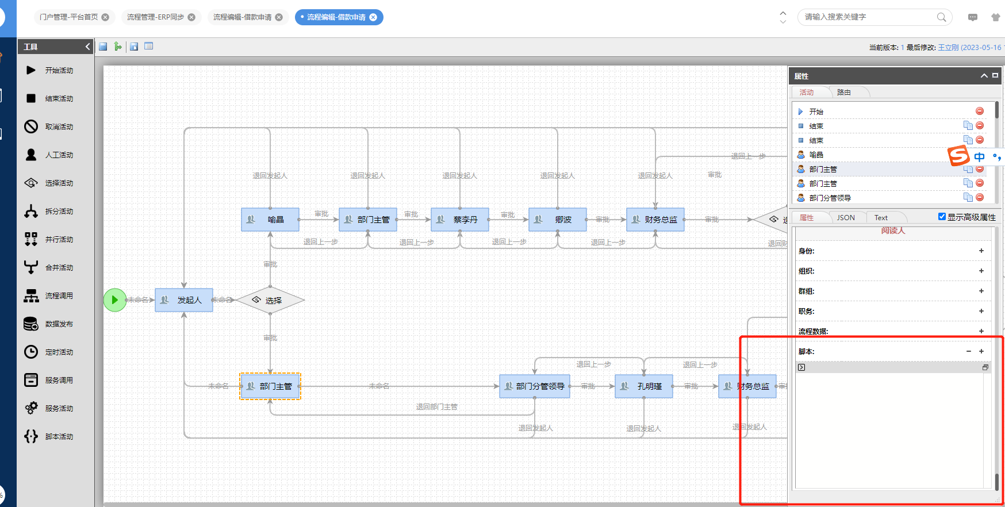The height and width of the screenshot is (507, 1005).
Task: Delete the 开始 activity with red minus
Action: click(x=980, y=111)
